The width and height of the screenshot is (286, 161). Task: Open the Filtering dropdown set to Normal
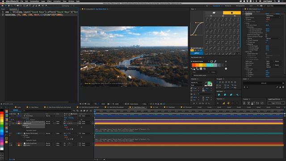pyautogui.click(x=273, y=38)
